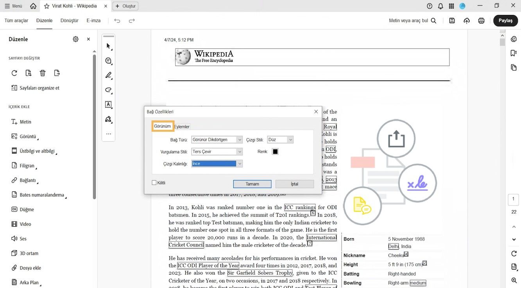The image size is (521, 288).
Task: Expand the Filigran watermark option
Action: click(x=24, y=166)
